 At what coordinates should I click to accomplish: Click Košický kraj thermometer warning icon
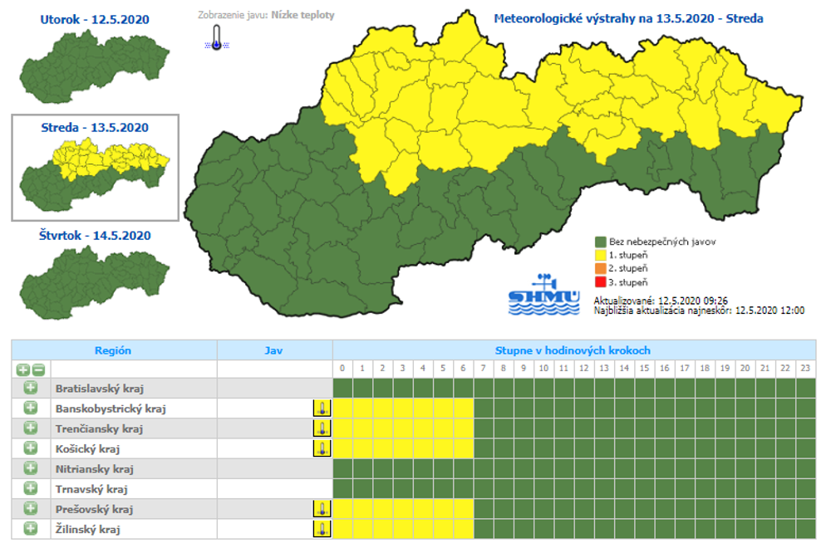tap(322, 448)
